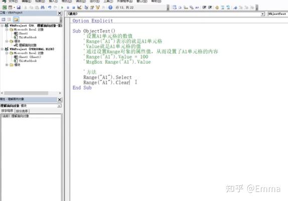Toggle bookmark with the blue flag icon

pos(235,8)
